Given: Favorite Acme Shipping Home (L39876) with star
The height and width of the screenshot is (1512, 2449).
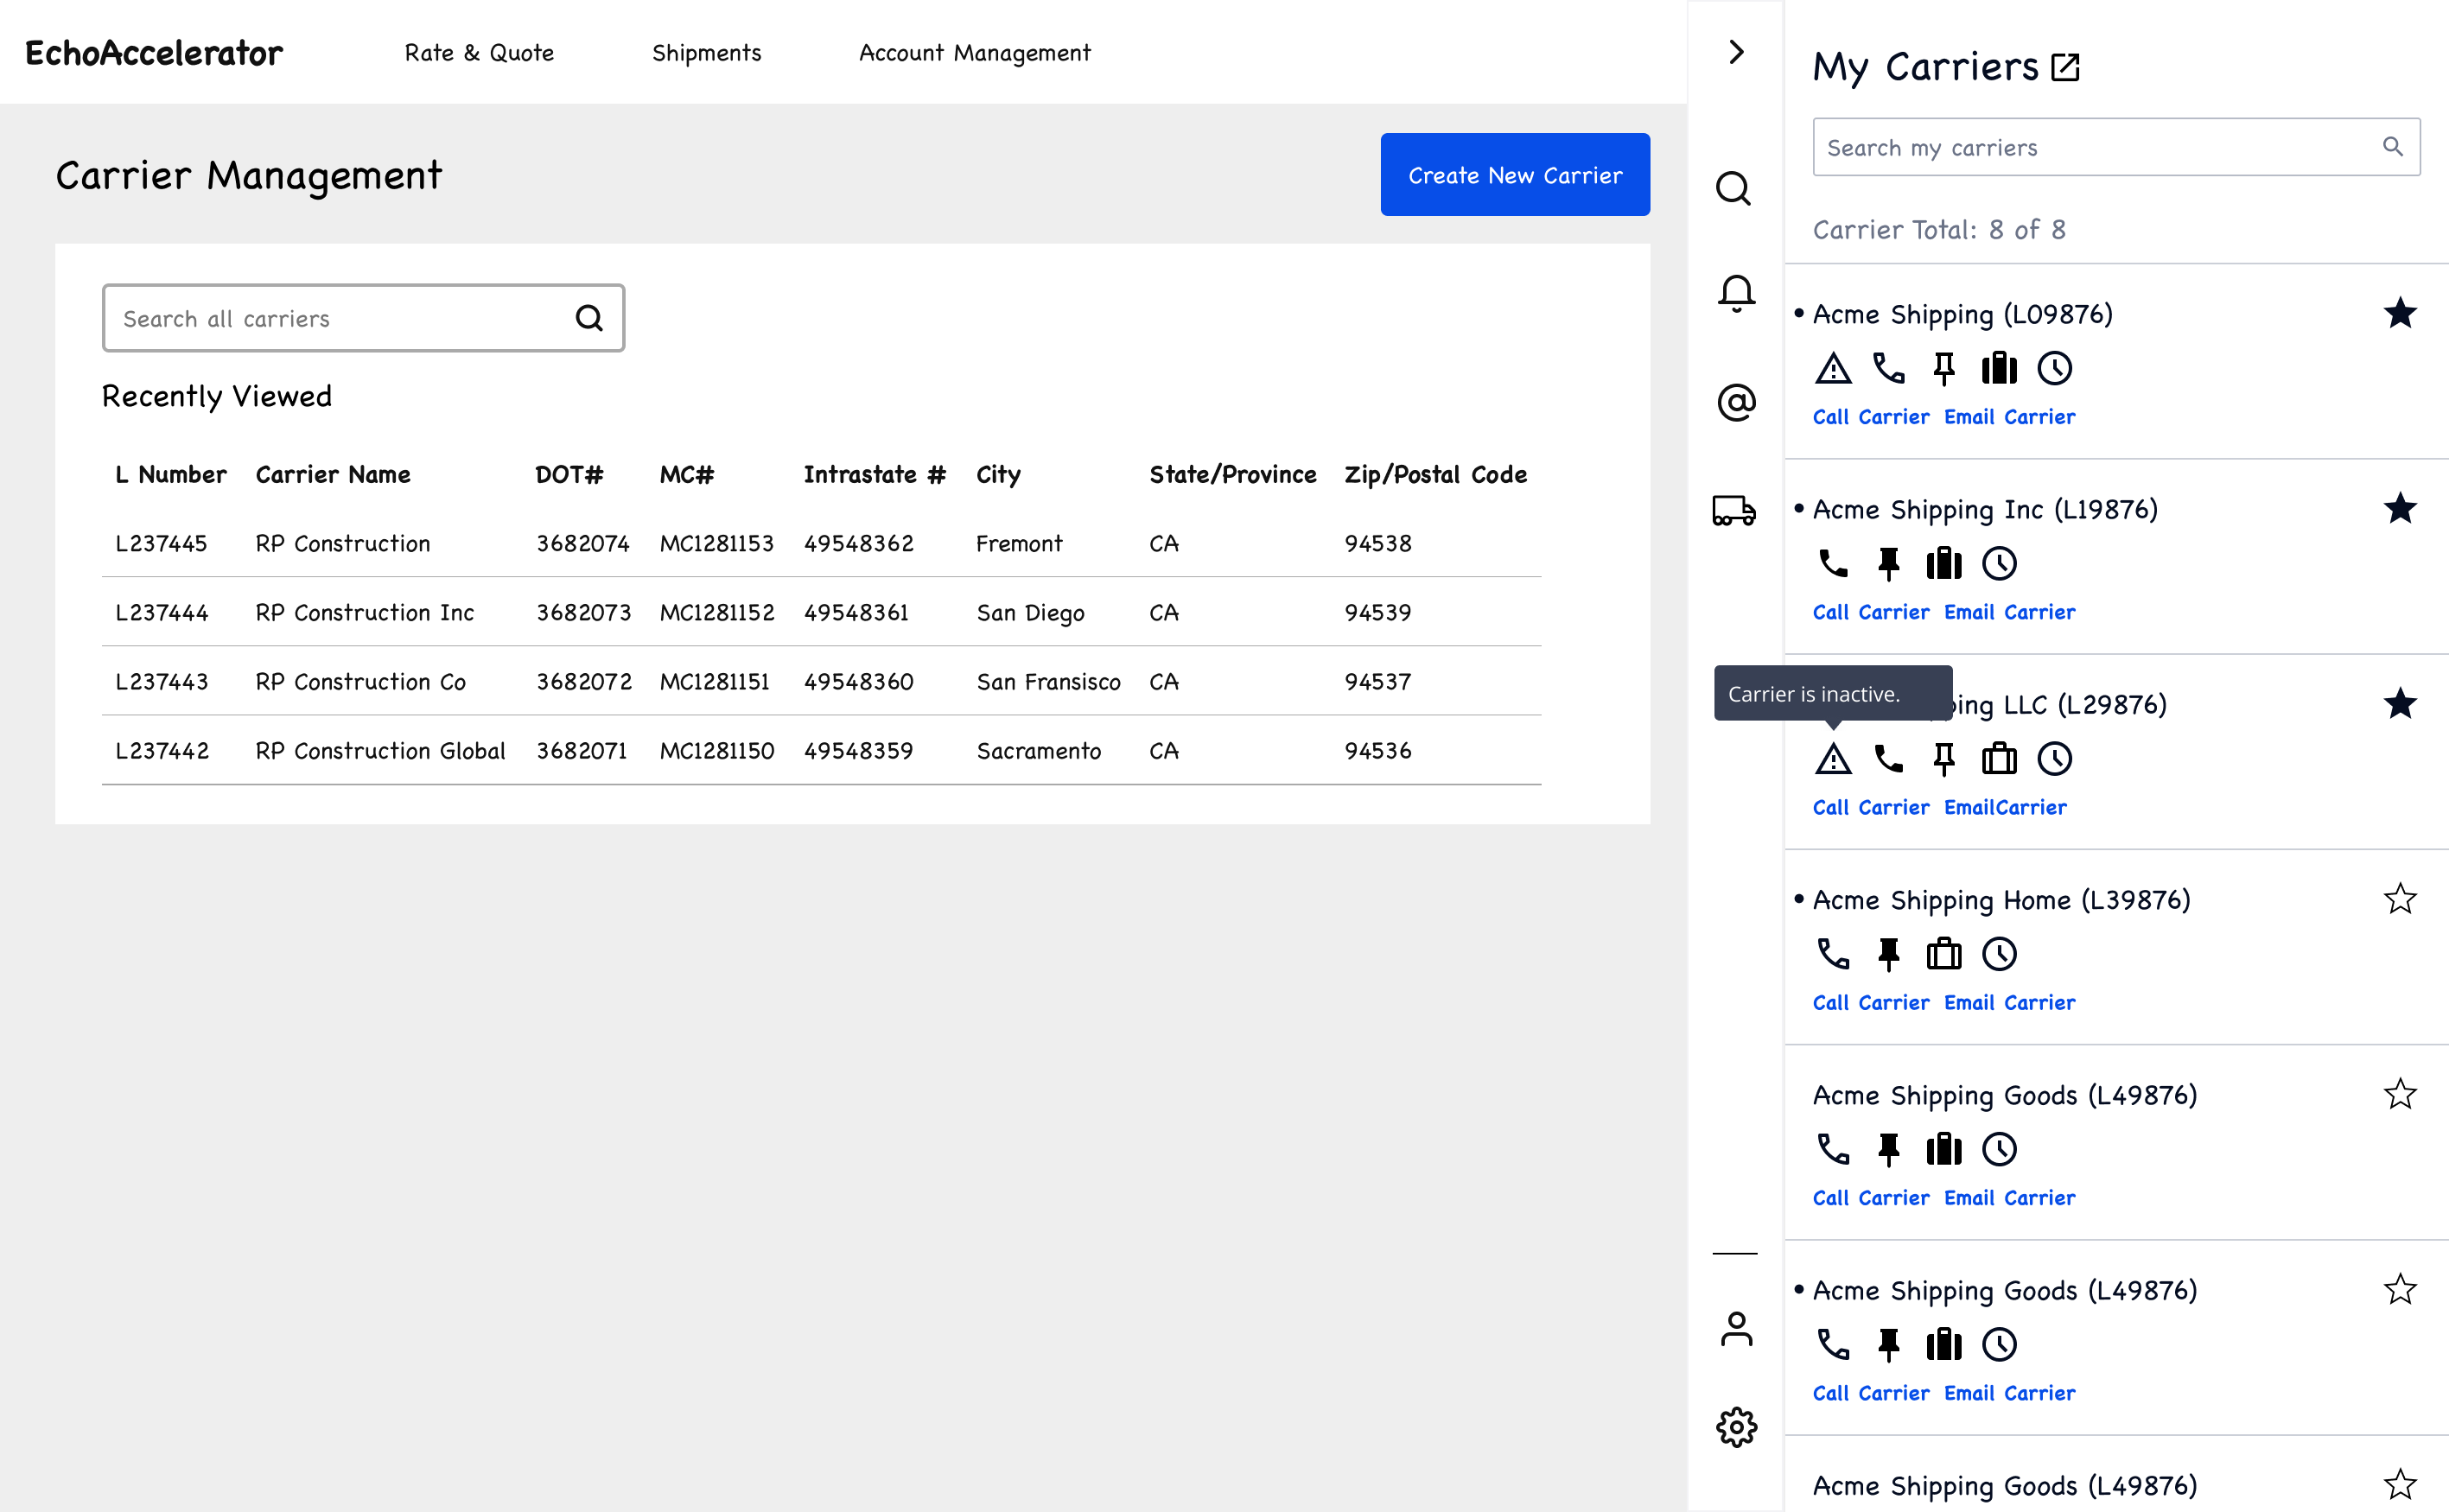Looking at the screenshot, I should click(2399, 899).
